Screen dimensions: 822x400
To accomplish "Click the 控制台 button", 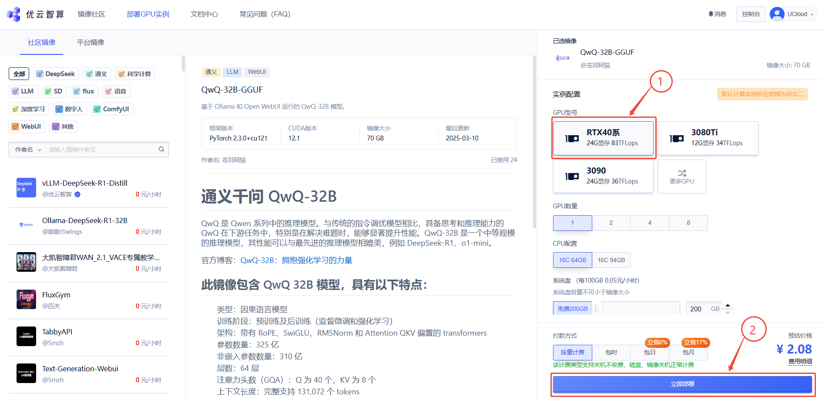I will [751, 14].
